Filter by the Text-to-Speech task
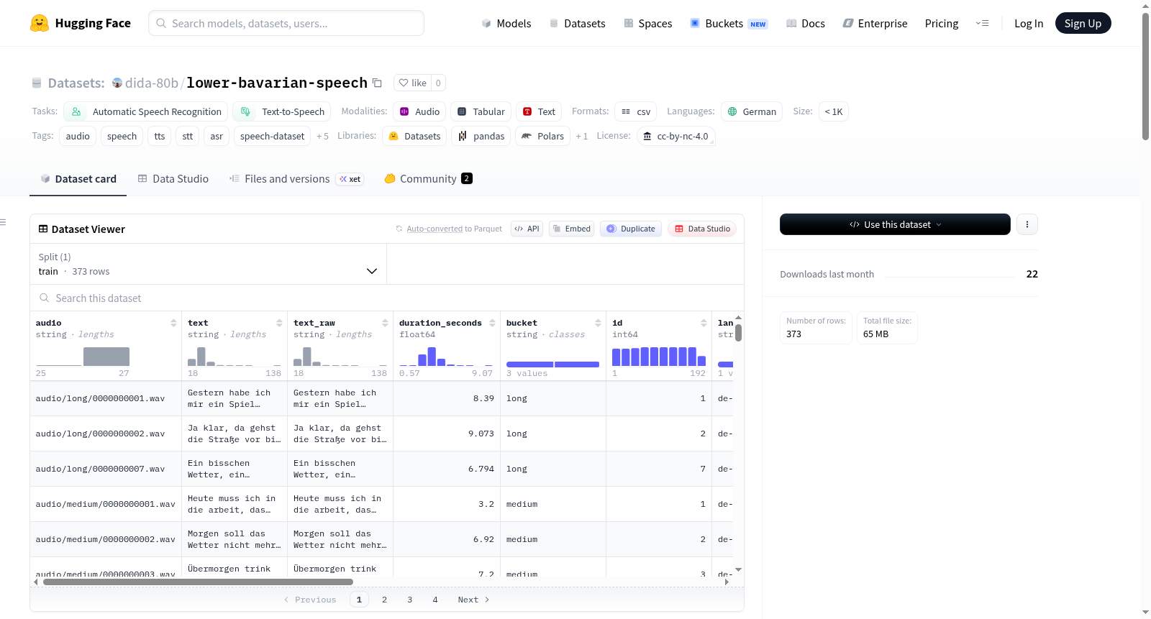The width and height of the screenshot is (1151, 619). 282,111
